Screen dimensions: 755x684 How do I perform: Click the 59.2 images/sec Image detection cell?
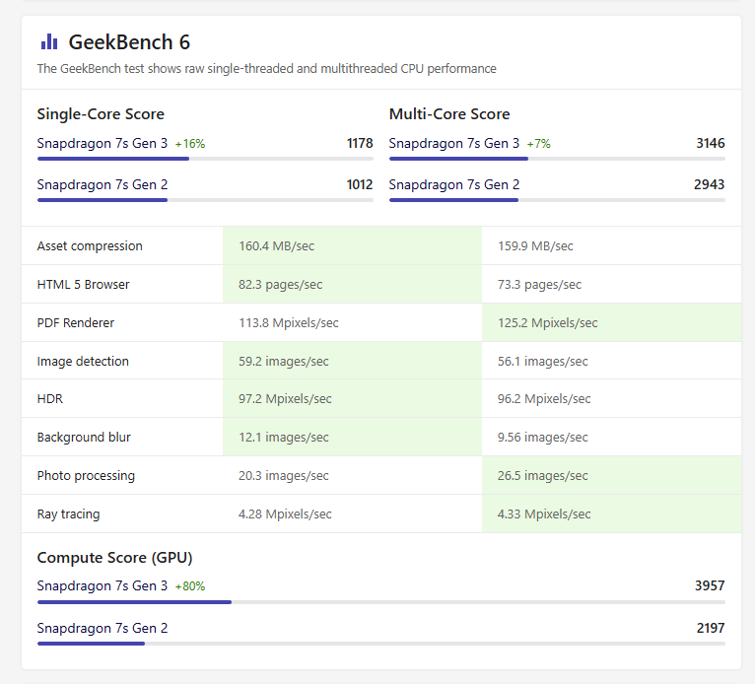pyautogui.click(x=284, y=362)
